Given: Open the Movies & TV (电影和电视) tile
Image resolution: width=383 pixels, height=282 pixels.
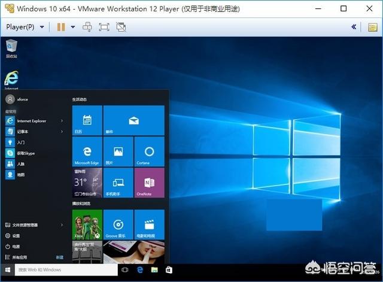Looking at the screenshot, I should [x=150, y=225].
